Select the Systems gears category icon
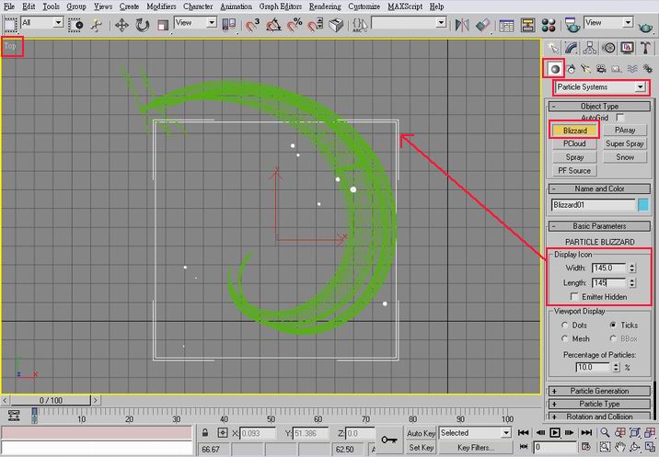The image size is (659, 457). coord(648,69)
